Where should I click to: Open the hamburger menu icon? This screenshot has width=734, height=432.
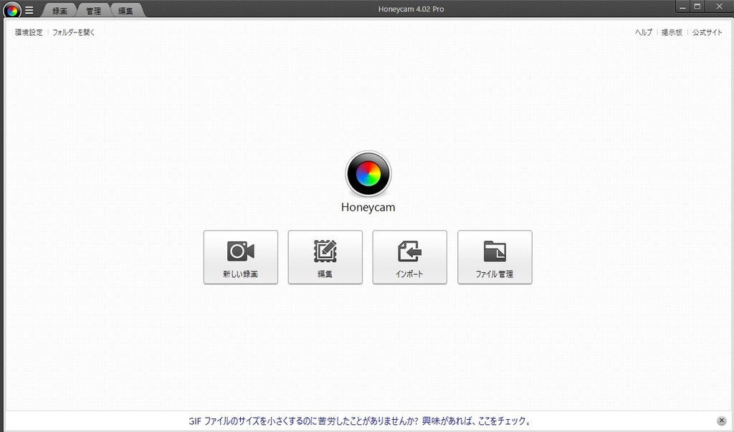coord(29,11)
